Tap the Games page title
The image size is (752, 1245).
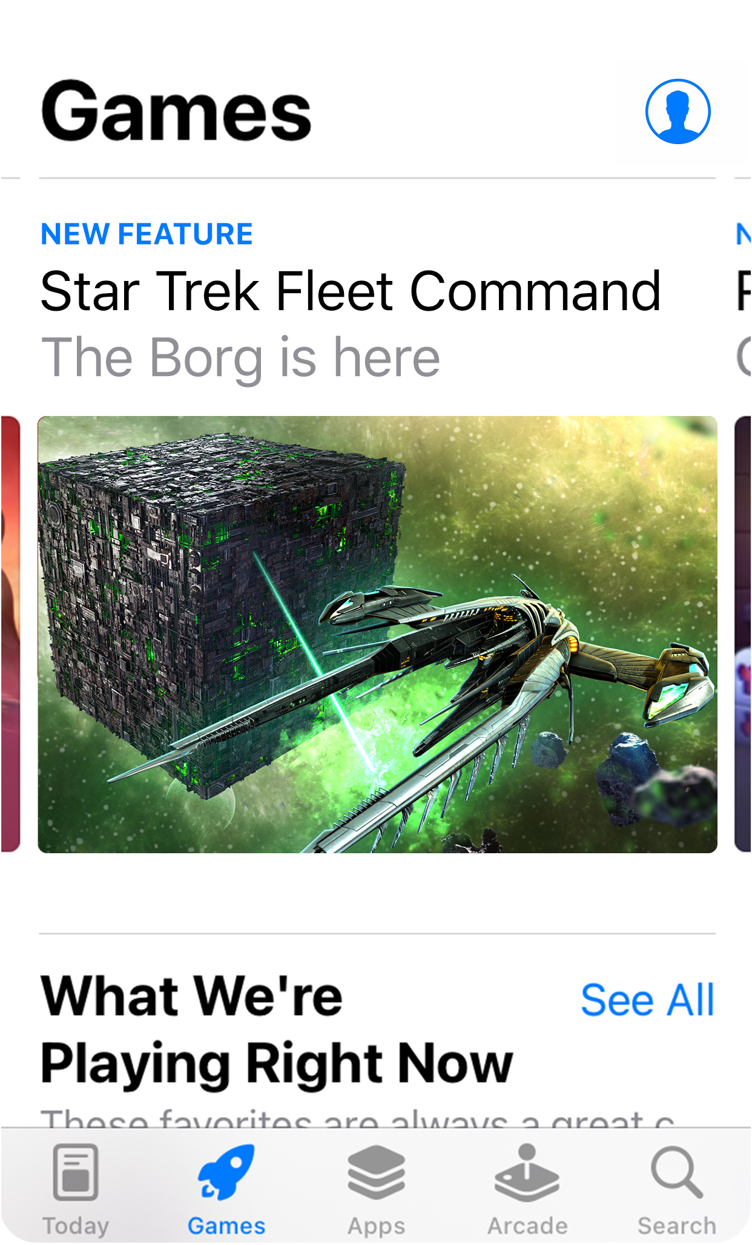[x=176, y=111]
